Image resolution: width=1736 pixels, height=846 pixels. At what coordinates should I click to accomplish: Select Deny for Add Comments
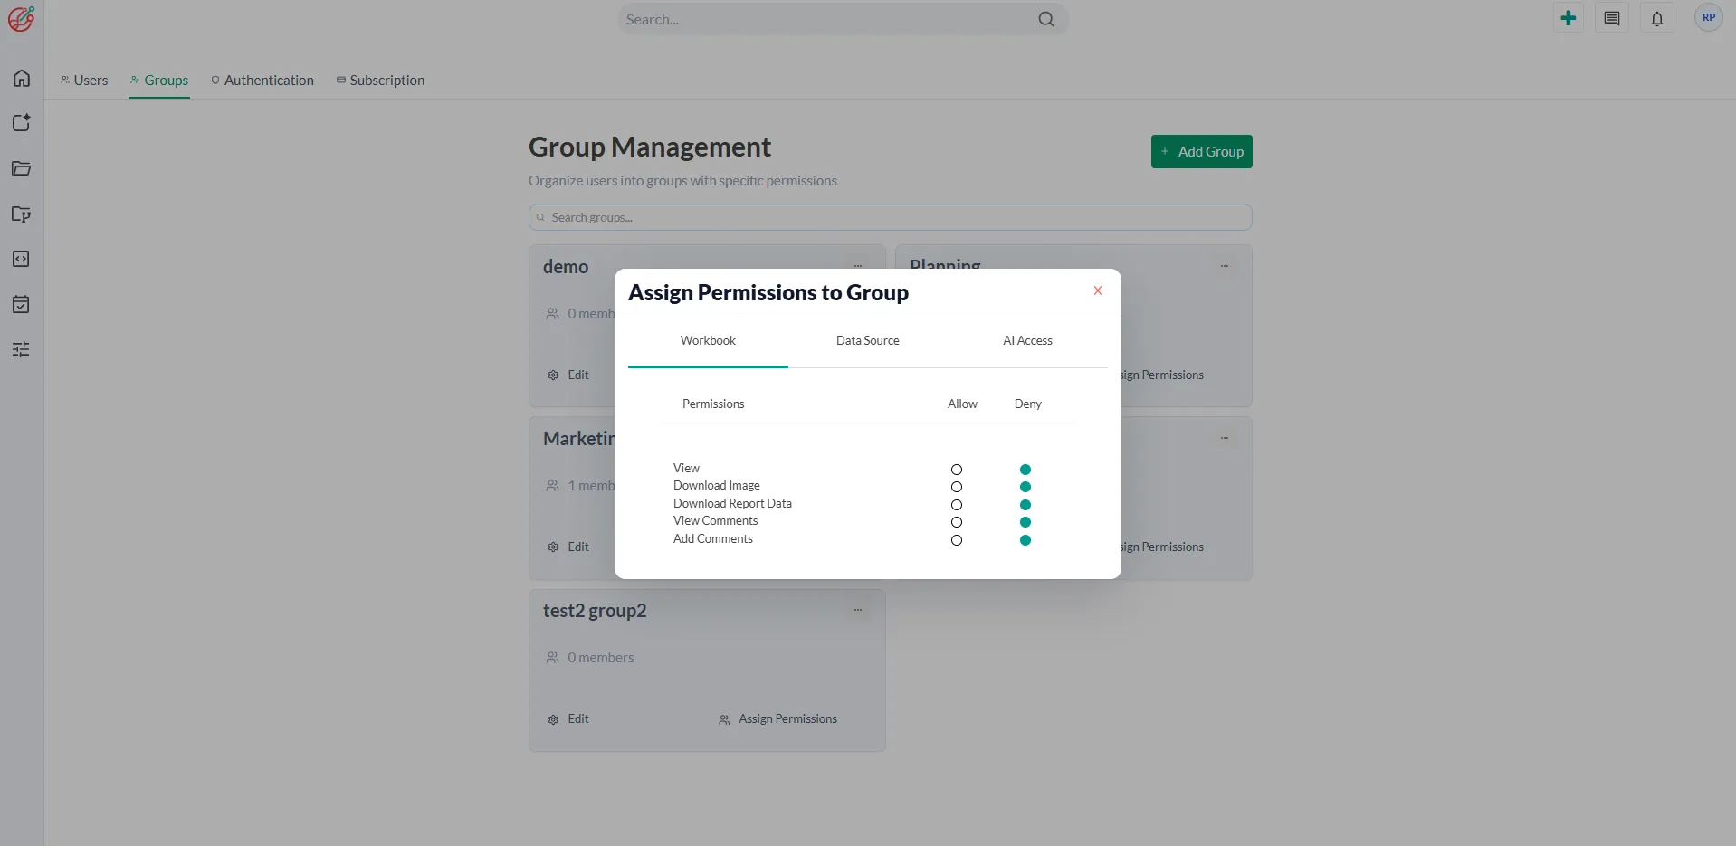coord(1025,540)
